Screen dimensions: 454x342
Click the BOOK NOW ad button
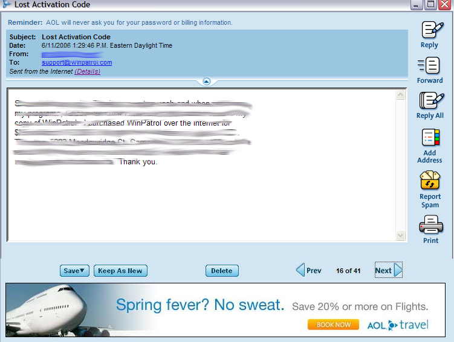(333, 324)
